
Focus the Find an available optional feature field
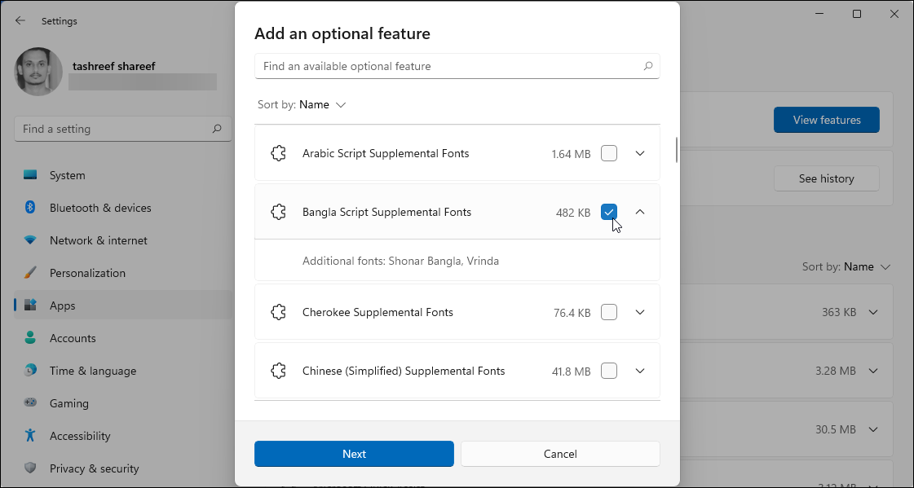448,66
